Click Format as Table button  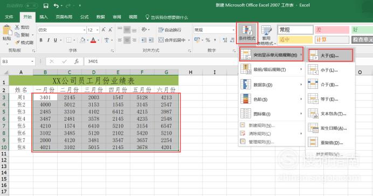[x=266, y=35]
